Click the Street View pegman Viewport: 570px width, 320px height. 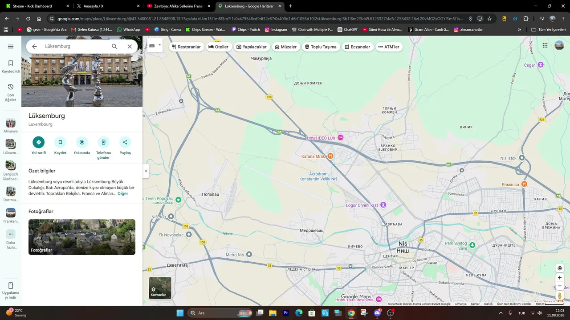point(560,296)
